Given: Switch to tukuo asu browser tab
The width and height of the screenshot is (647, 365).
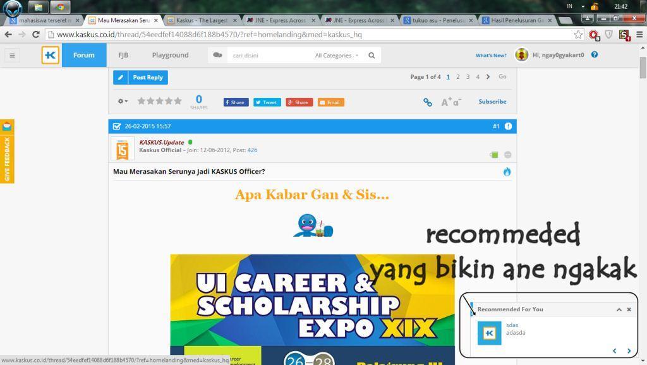Looking at the screenshot, I should 438,20.
